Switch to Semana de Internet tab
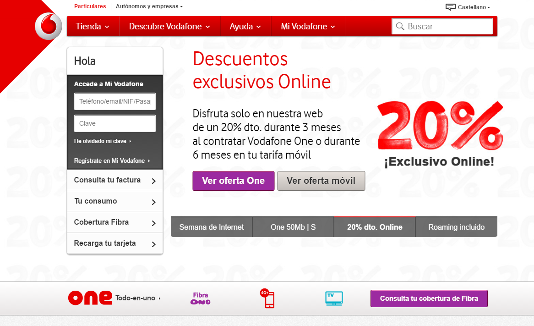The width and height of the screenshot is (534, 326). pos(212,227)
